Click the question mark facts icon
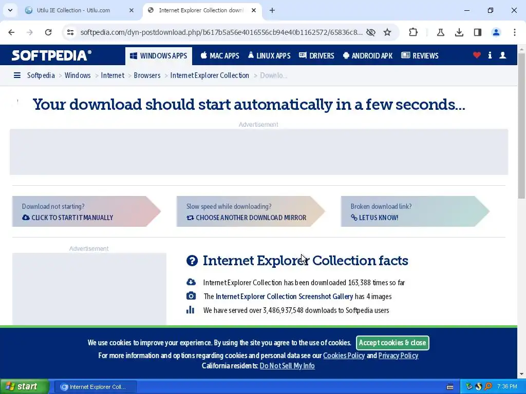 tap(192, 261)
